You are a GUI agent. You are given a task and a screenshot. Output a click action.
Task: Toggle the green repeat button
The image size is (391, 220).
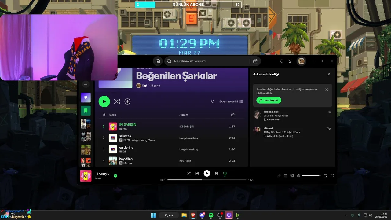point(225,174)
